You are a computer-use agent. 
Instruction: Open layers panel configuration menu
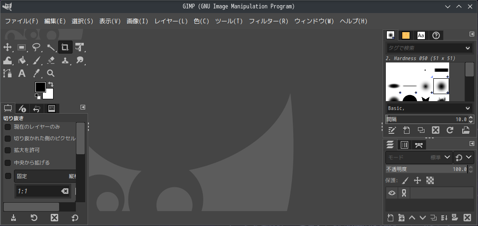(x=471, y=144)
